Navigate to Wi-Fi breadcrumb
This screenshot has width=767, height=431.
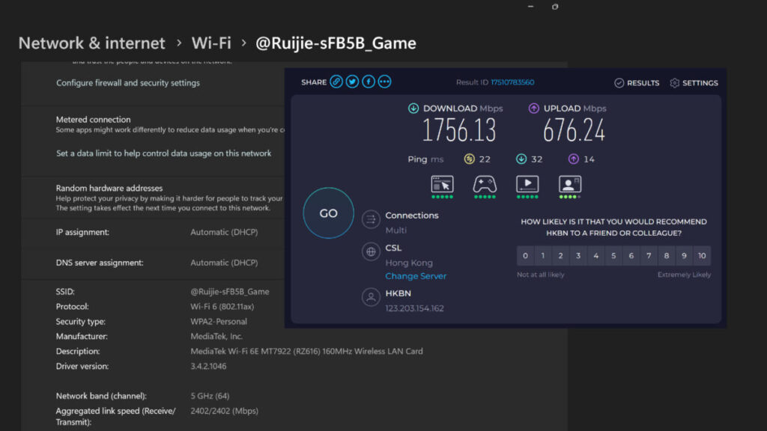[211, 43]
